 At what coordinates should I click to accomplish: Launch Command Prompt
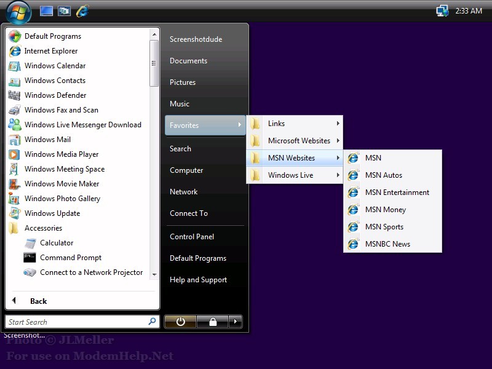(70, 258)
